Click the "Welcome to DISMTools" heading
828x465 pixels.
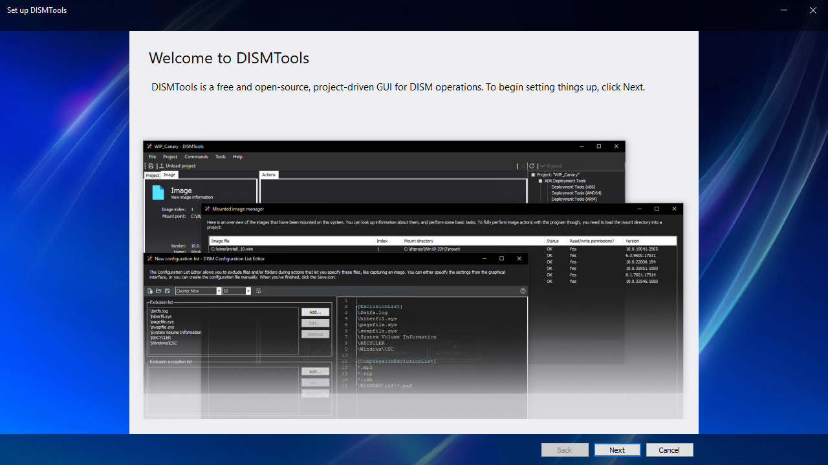pos(229,58)
